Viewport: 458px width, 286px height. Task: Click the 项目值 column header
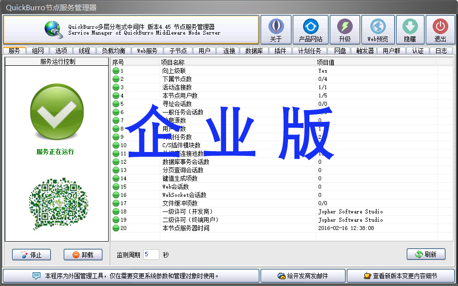(377, 62)
